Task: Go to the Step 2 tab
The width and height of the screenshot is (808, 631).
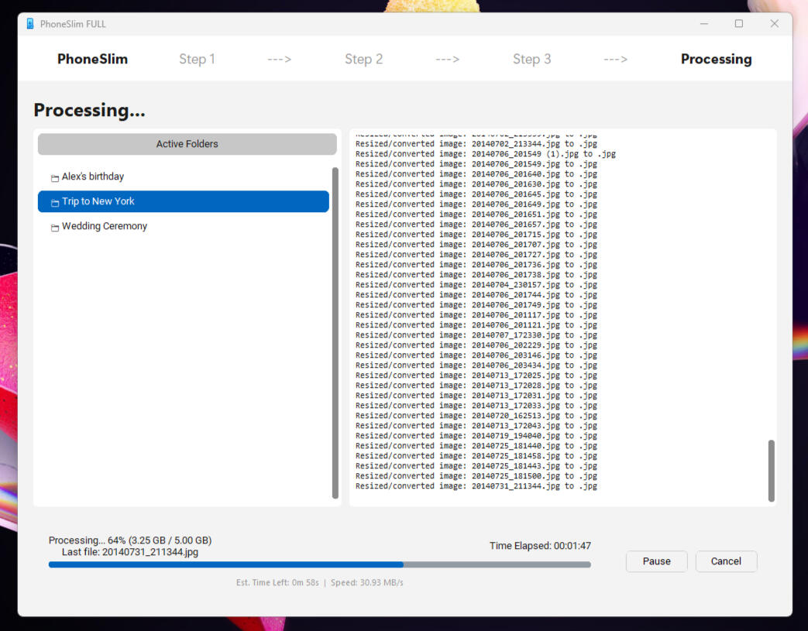Action: point(364,60)
